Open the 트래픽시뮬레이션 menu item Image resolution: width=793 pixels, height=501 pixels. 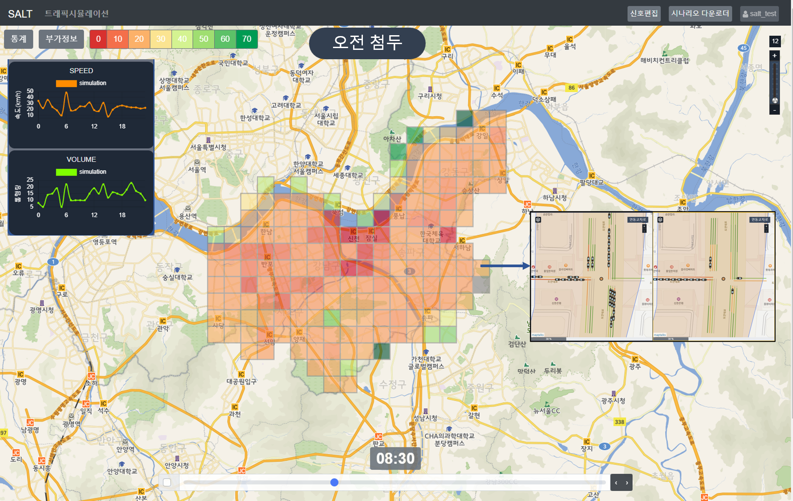point(77,14)
